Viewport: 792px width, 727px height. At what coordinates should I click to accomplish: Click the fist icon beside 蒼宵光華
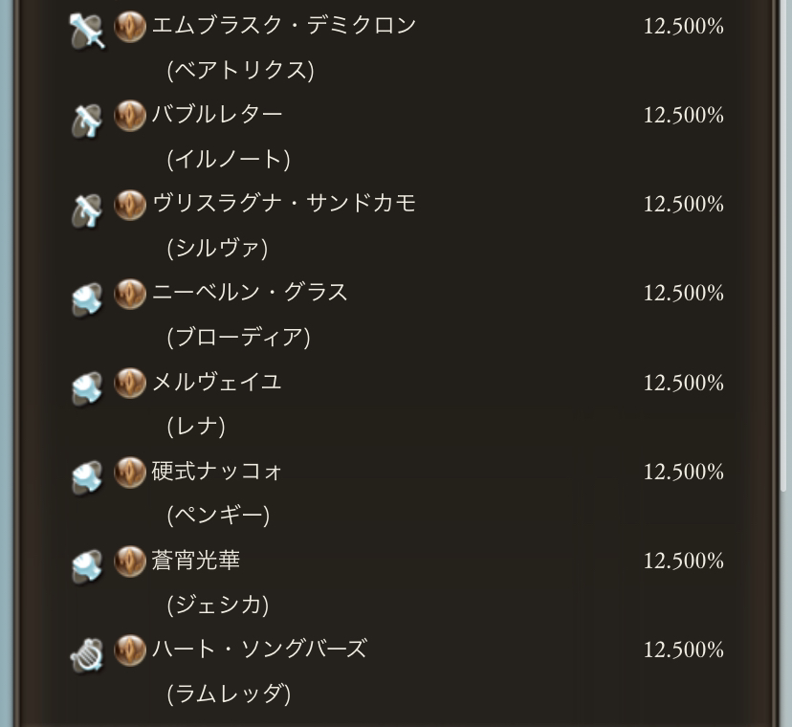click(87, 565)
